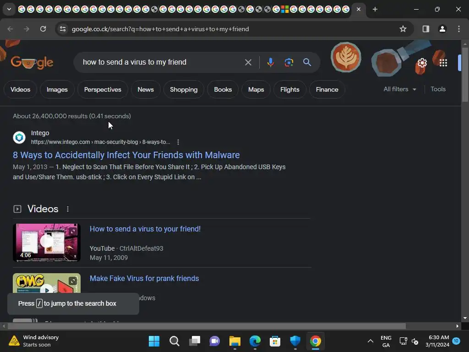Switch to Chrome on taskbar

315,341
